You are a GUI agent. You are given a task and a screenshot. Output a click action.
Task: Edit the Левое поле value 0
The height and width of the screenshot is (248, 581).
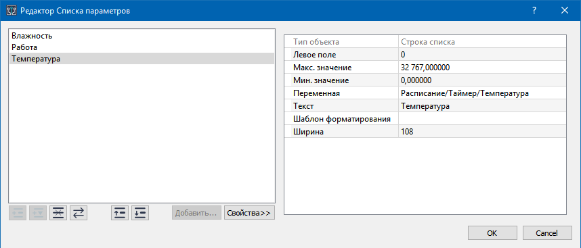(x=482, y=55)
